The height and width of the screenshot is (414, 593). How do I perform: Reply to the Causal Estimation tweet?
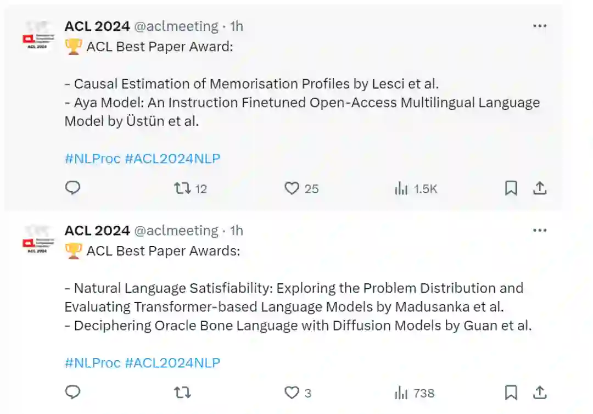point(73,188)
